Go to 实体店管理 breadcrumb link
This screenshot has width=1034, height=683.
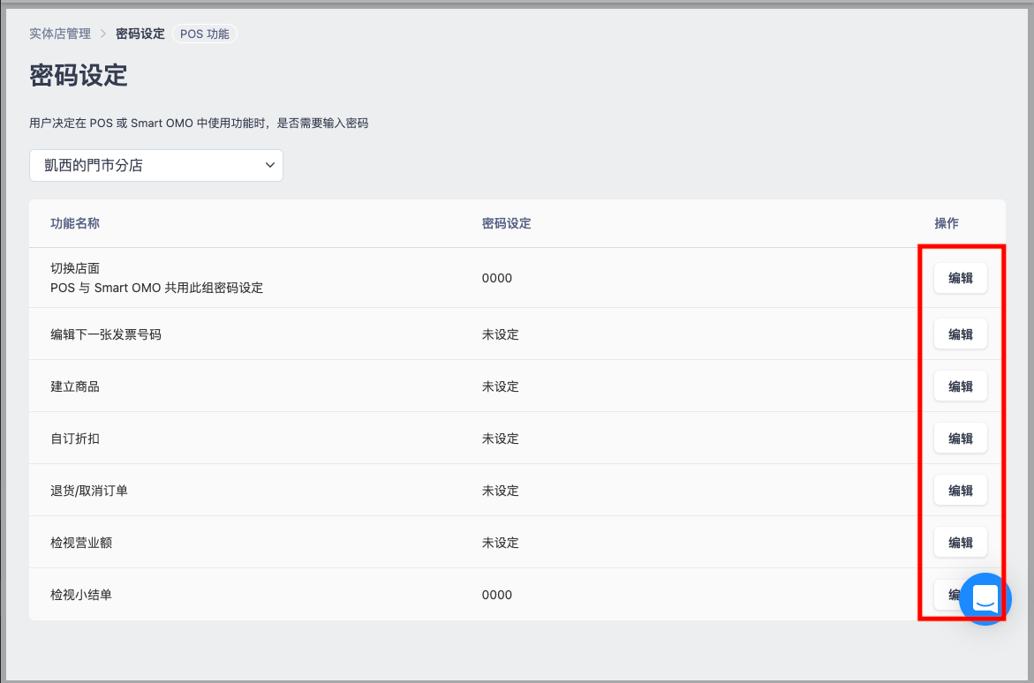(x=60, y=34)
